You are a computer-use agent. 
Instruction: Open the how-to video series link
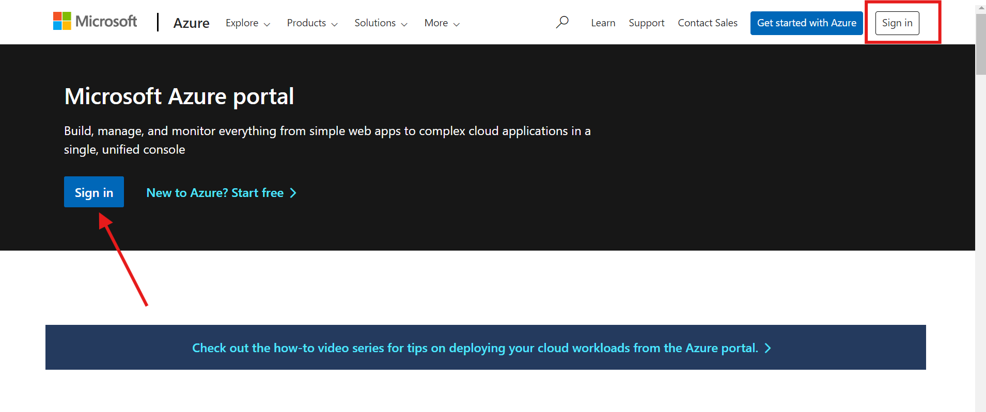pyautogui.click(x=475, y=348)
